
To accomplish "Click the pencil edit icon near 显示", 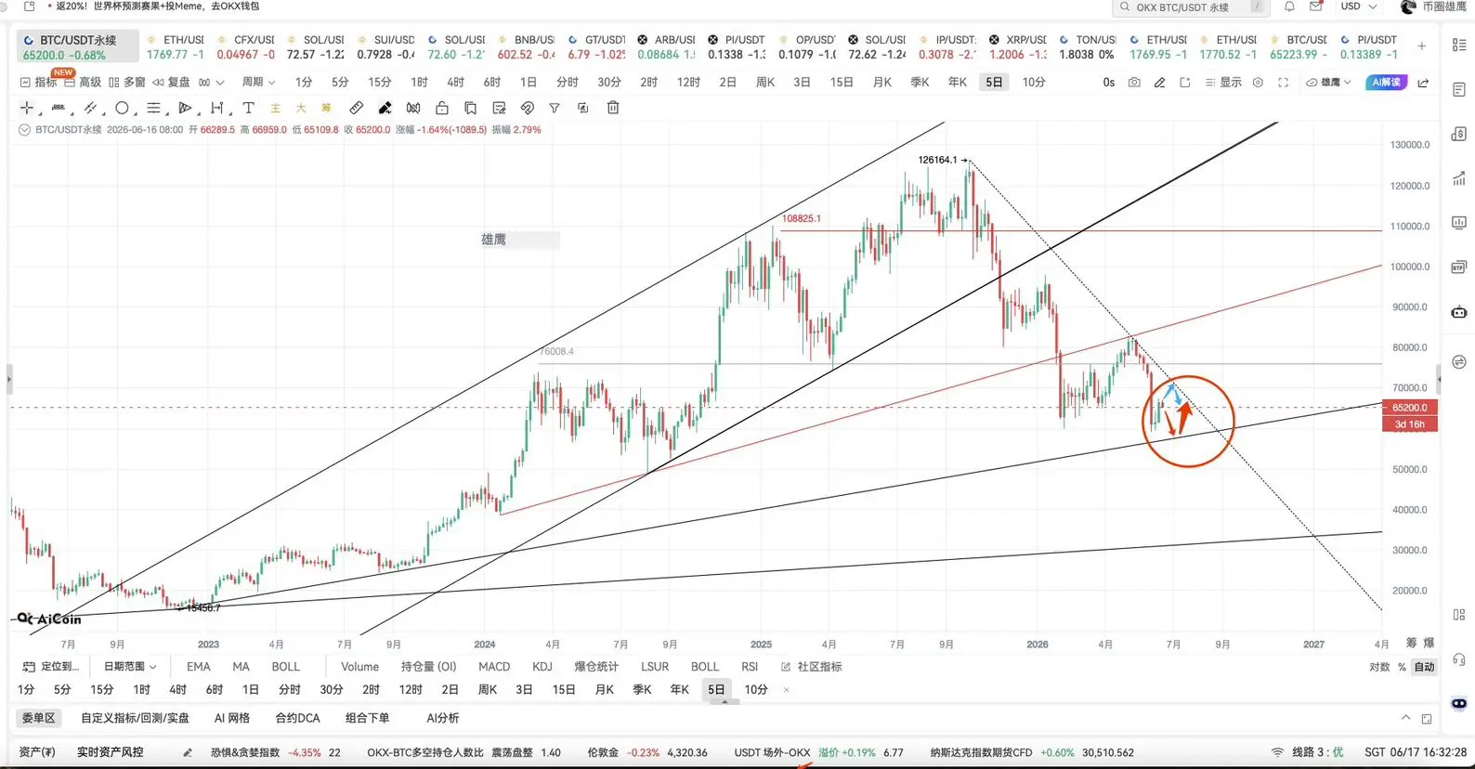I will [x=1159, y=83].
